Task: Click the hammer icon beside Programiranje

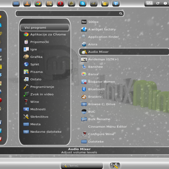Action: pyautogui.click(x=26, y=87)
